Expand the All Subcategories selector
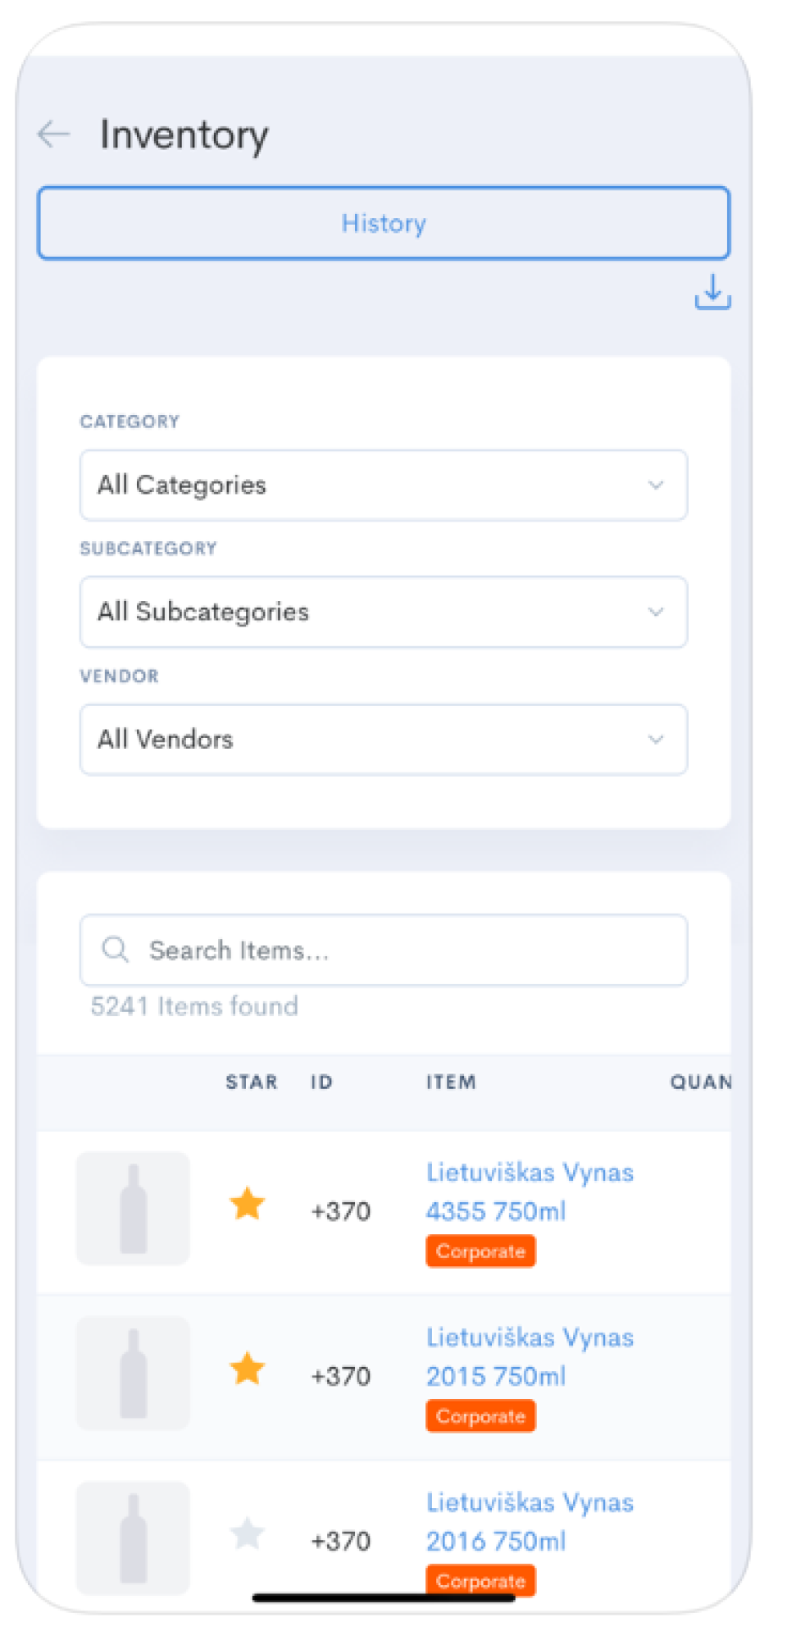This screenshot has width=787, height=1645. (x=383, y=612)
